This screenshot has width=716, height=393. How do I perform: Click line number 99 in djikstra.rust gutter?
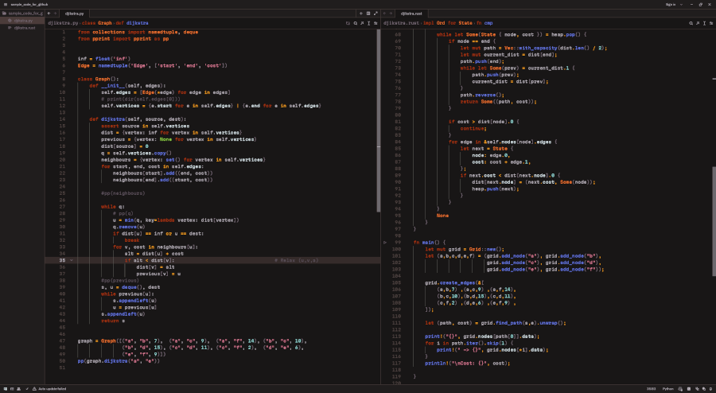point(398,243)
